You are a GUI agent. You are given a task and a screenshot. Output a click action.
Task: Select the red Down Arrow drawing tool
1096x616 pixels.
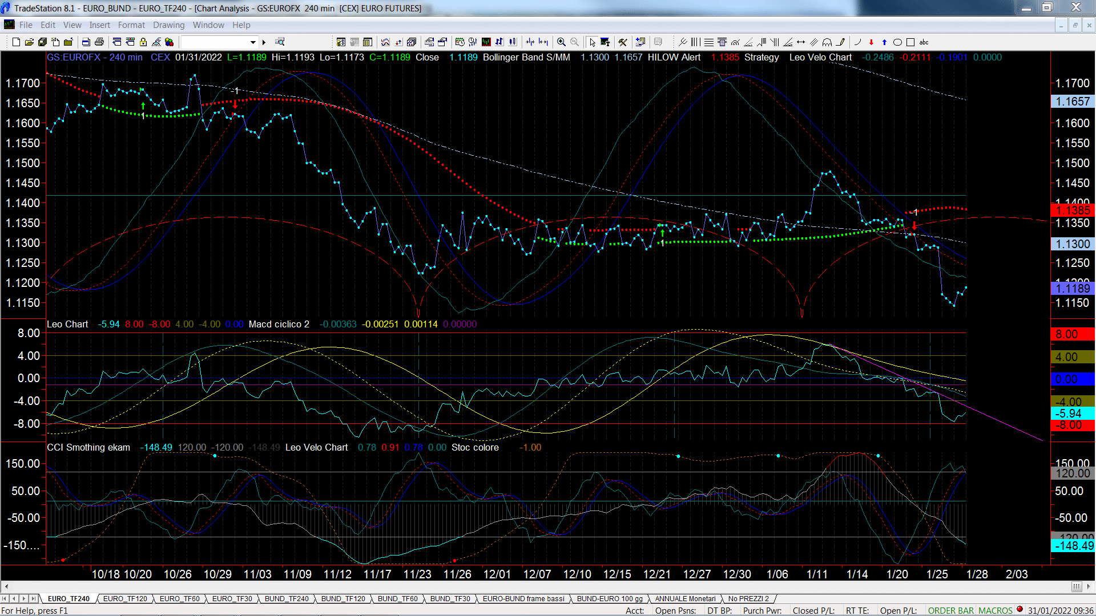[x=871, y=42]
